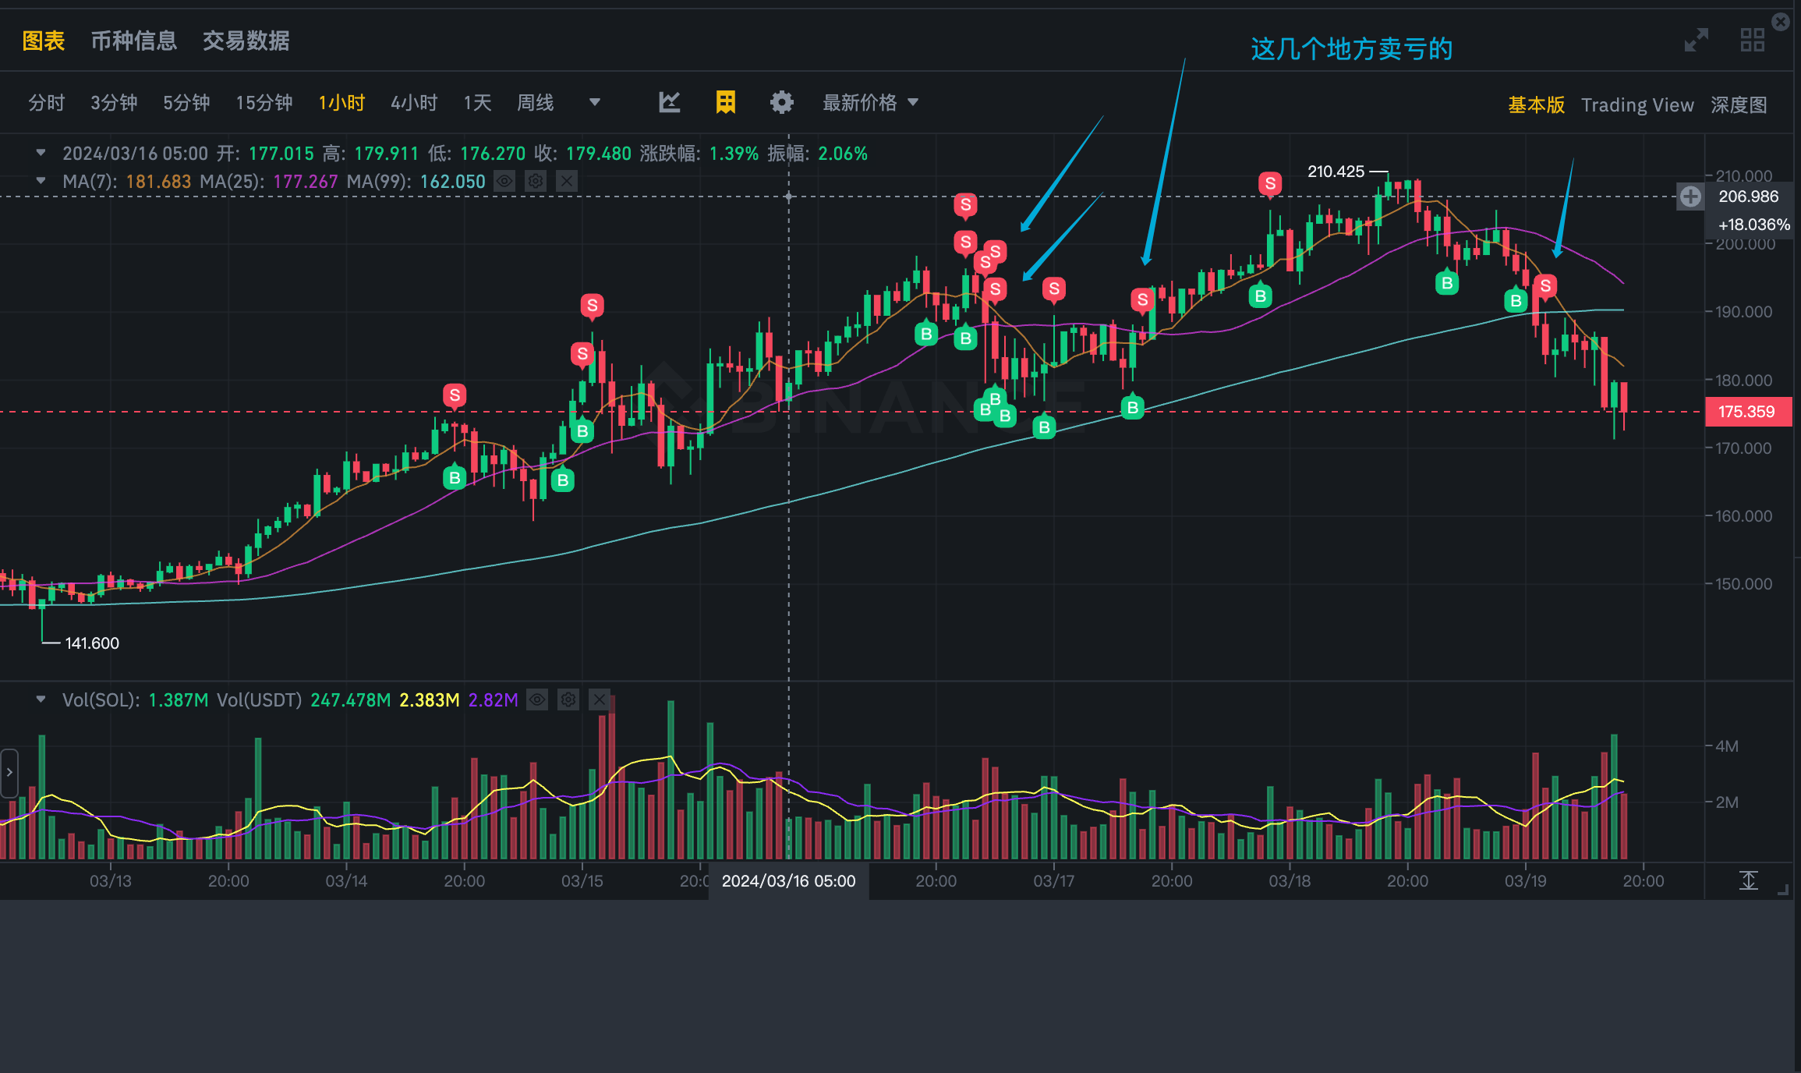This screenshot has width=1801, height=1073.
Task: Open settings gear for the MA indicator
Action: pos(536,182)
